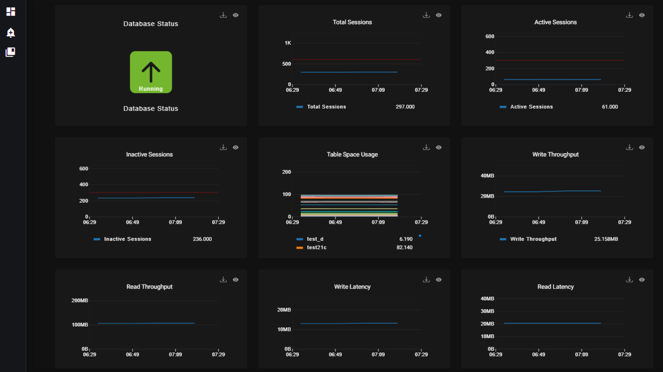Image resolution: width=663 pixels, height=372 pixels.
Task: Click the 82.140 test21c value
Action: click(x=404, y=247)
